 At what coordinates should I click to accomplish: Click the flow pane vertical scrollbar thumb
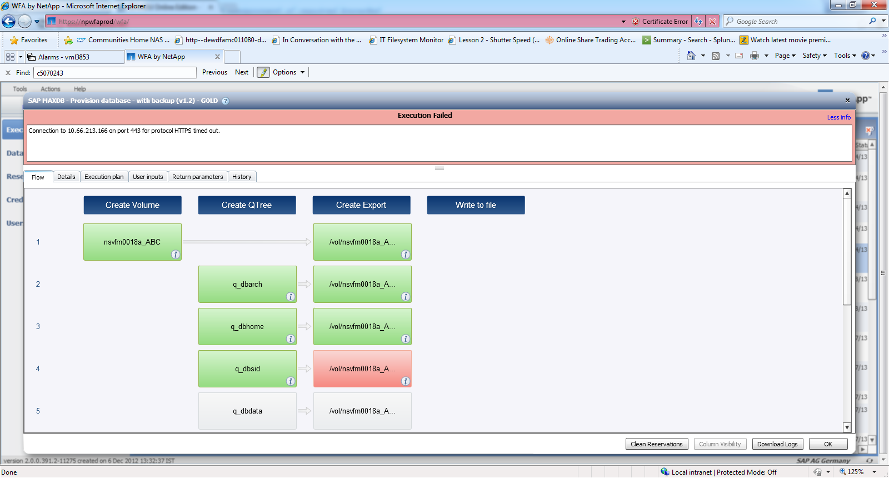(x=847, y=251)
